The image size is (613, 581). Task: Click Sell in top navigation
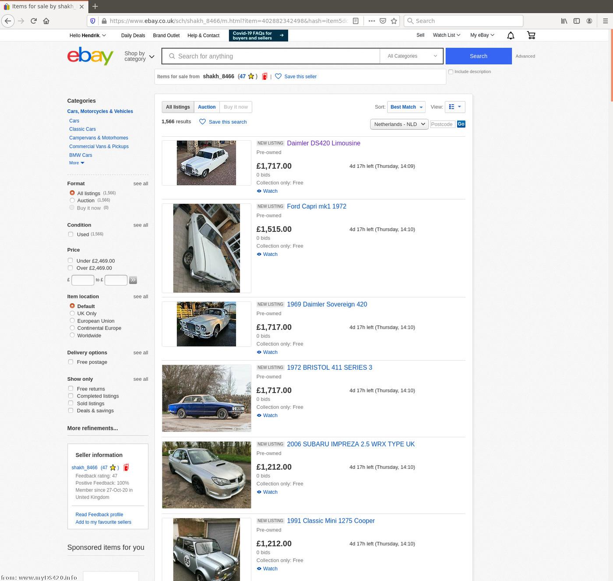420,35
